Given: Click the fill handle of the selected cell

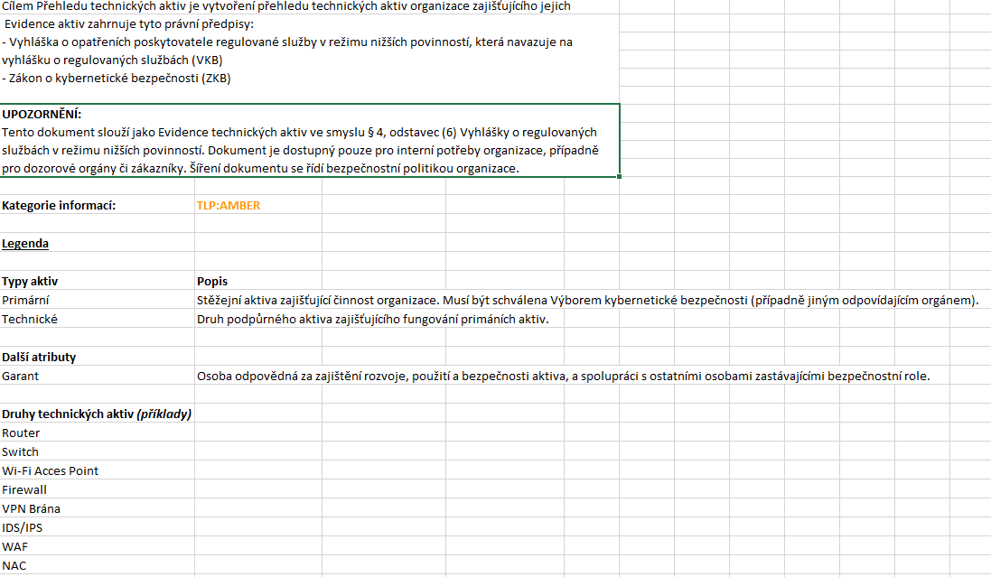Looking at the screenshot, I should coord(620,177).
